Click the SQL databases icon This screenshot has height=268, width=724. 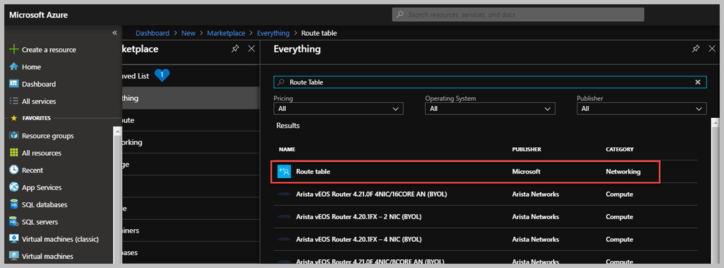(x=14, y=204)
